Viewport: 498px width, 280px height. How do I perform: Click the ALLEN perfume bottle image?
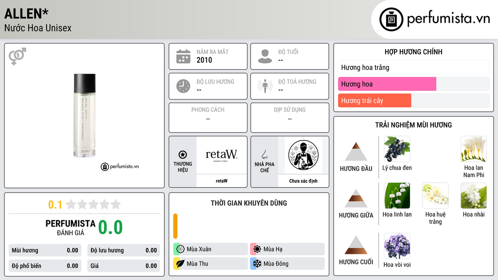tap(85, 116)
